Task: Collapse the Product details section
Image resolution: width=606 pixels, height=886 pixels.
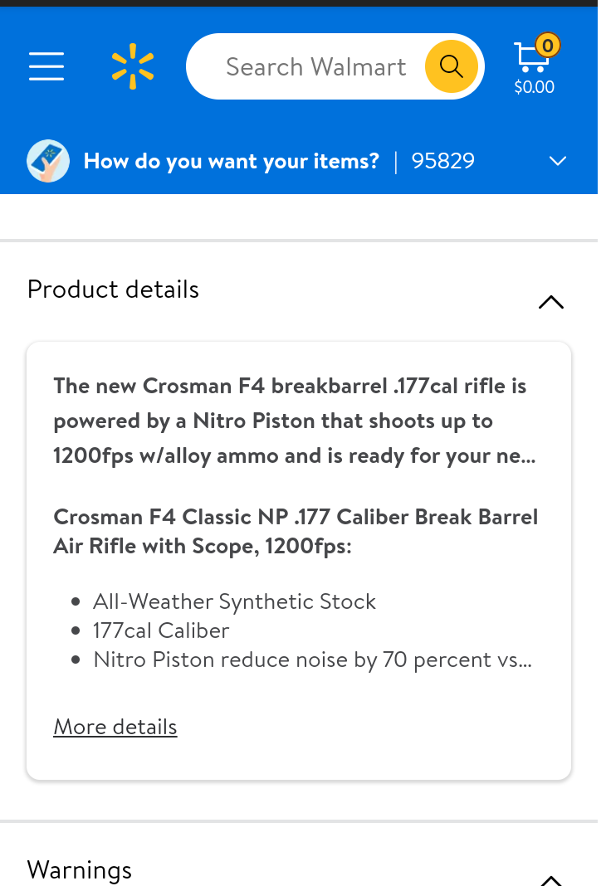Action: click(551, 302)
